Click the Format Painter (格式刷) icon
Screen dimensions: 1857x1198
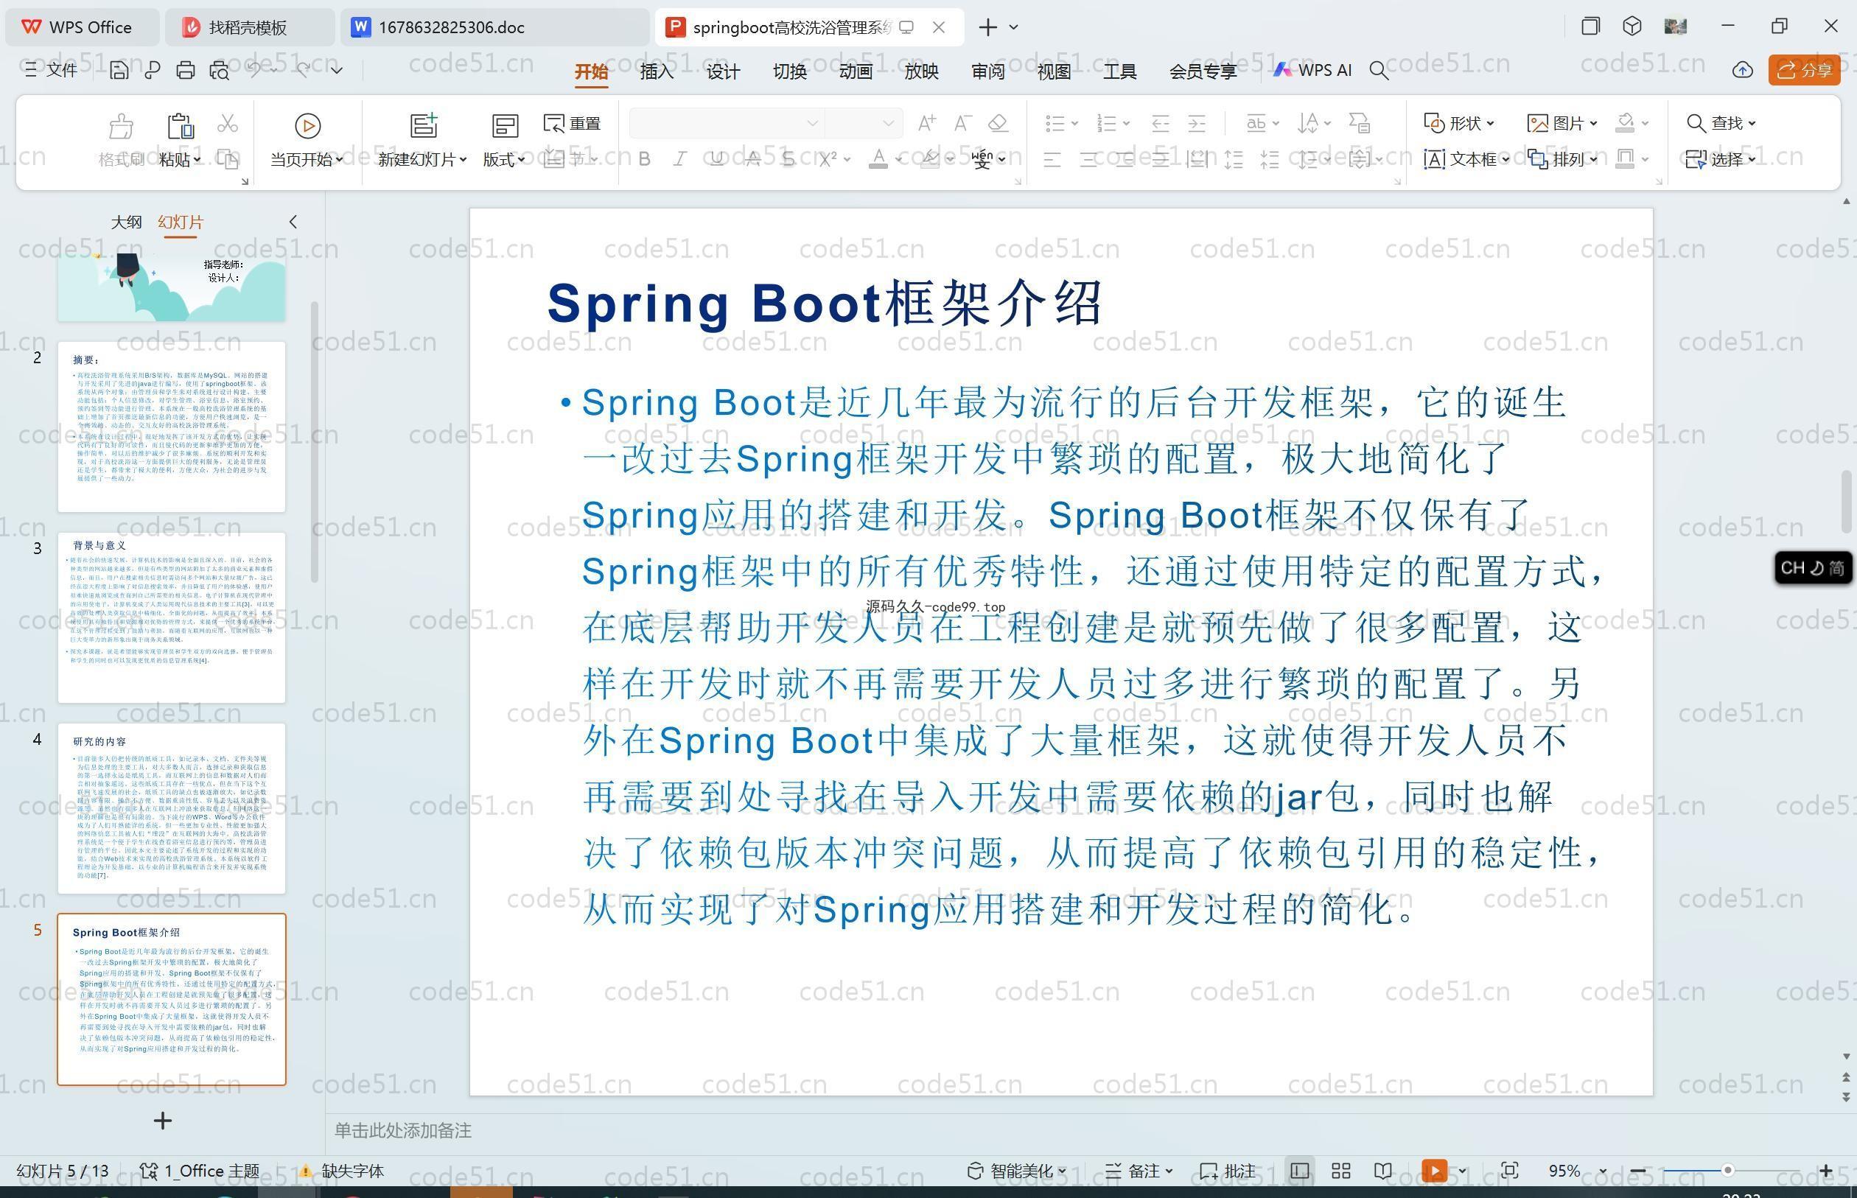point(122,126)
